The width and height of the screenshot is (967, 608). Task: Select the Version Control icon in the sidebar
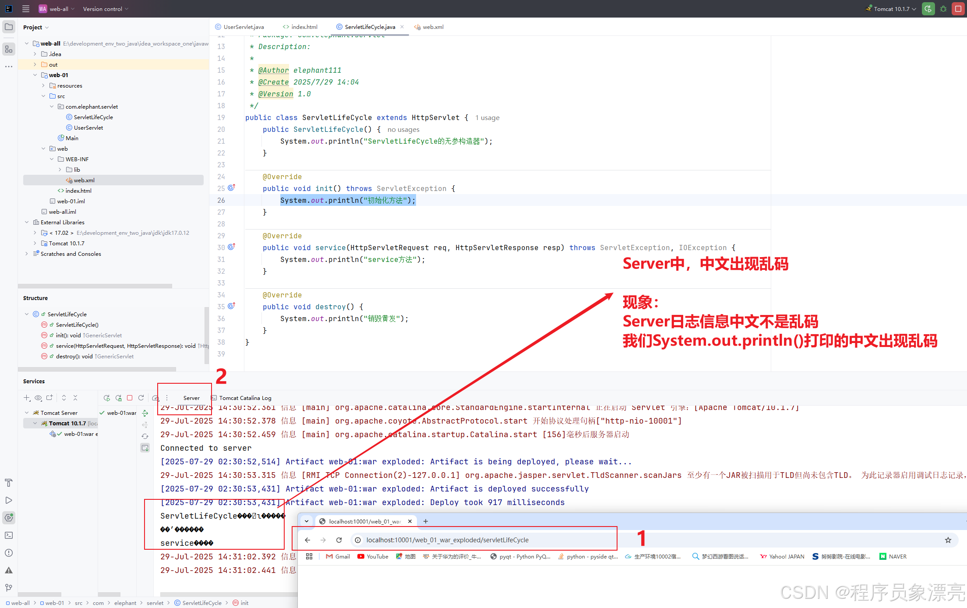(x=9, y=588)
